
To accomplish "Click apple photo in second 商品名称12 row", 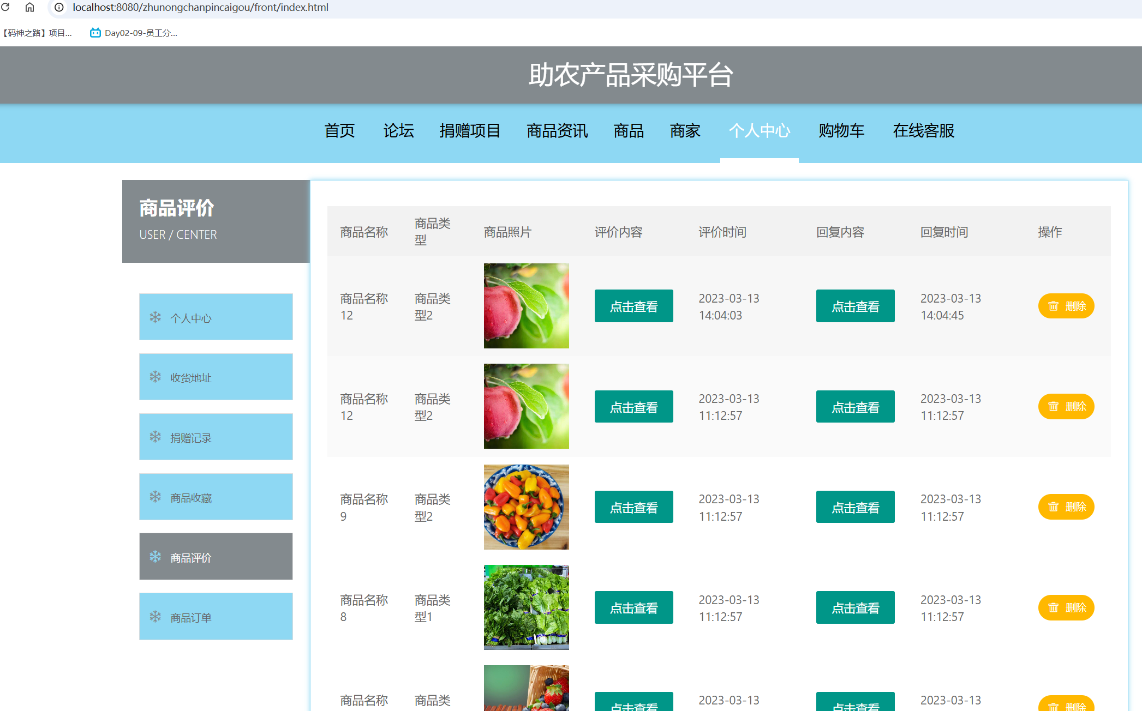I will pyautogui.click(x=527, y=406).
